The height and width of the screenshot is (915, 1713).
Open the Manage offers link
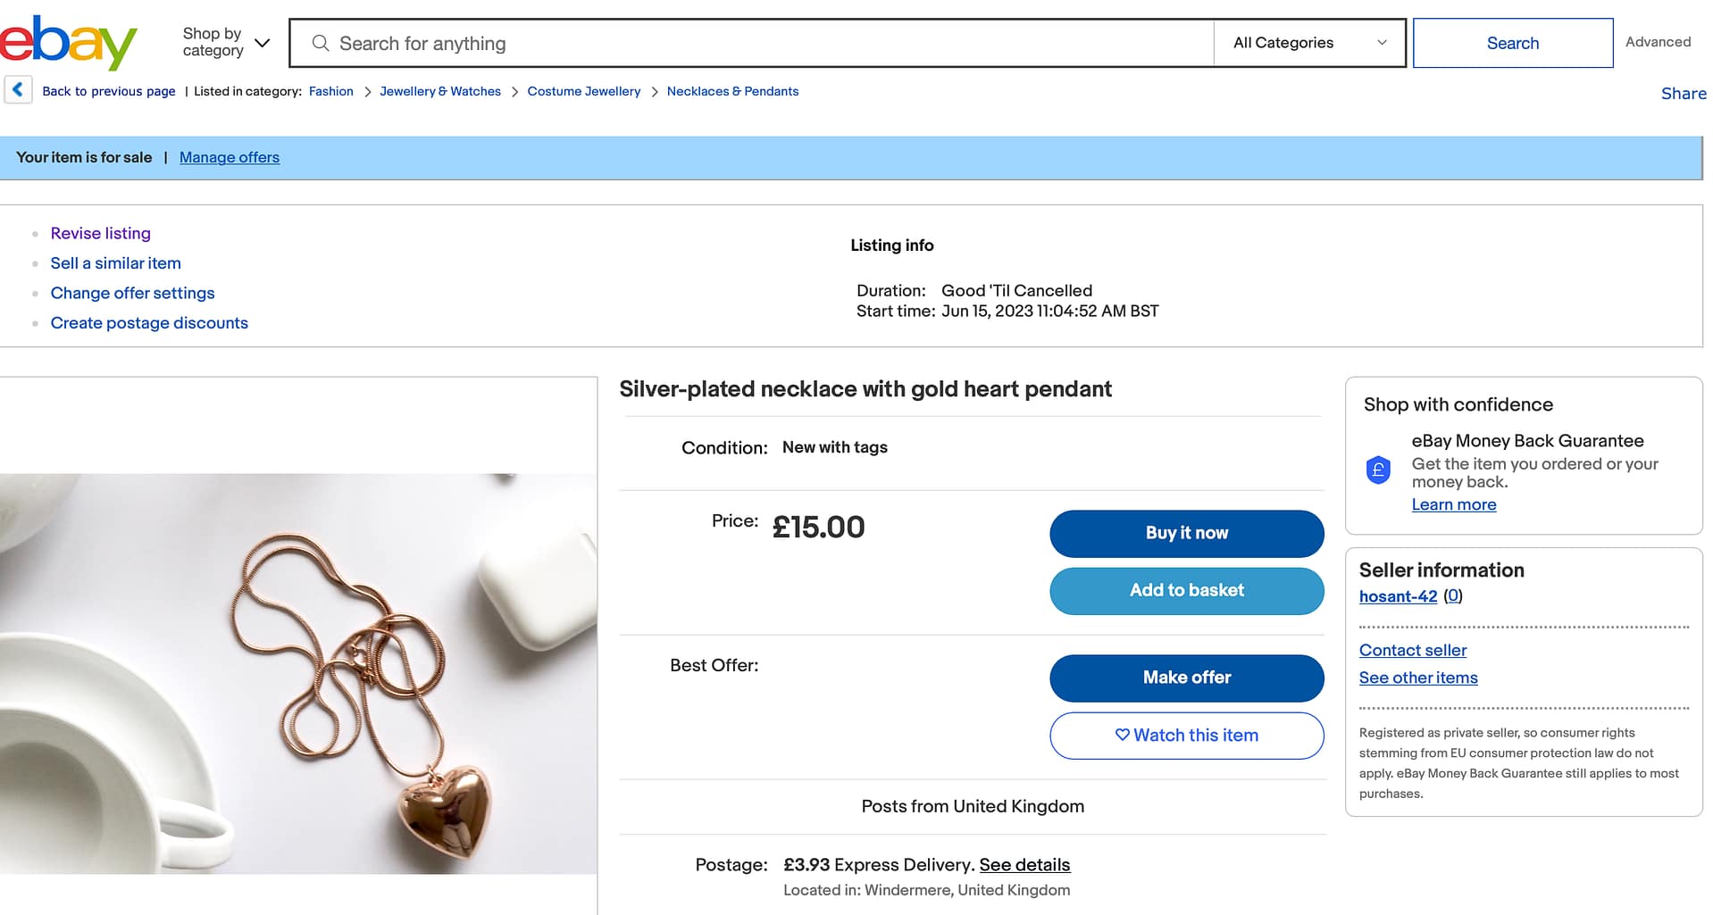230,157
